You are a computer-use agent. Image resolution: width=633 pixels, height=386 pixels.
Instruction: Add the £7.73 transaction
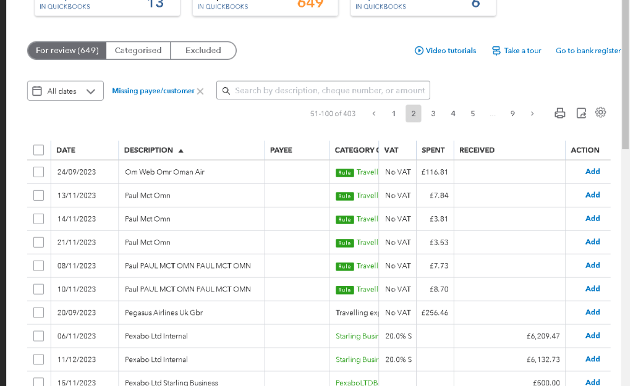(593, 265)
